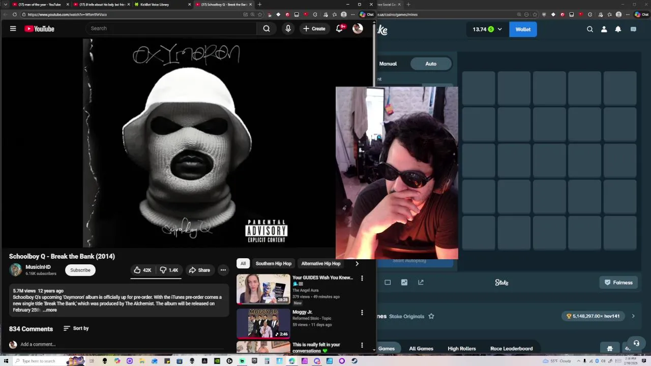Open Copilot Chat in YouTube browser window
Screen dimensions: 651x366
click(366, 14)
